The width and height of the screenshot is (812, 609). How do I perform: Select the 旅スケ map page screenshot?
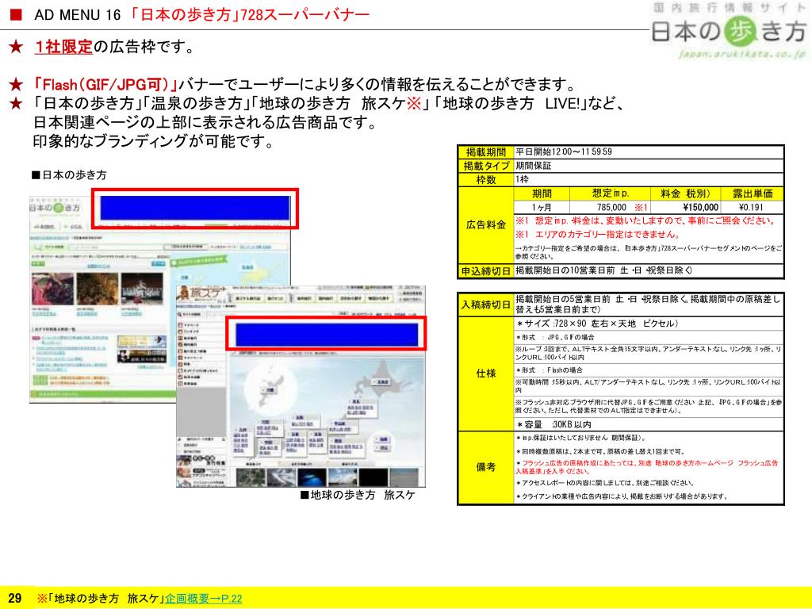pyautogui.click(x=301, y=386)
